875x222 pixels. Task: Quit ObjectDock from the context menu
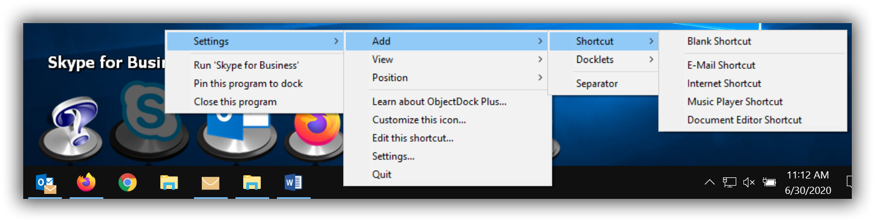tap(382, 175)
